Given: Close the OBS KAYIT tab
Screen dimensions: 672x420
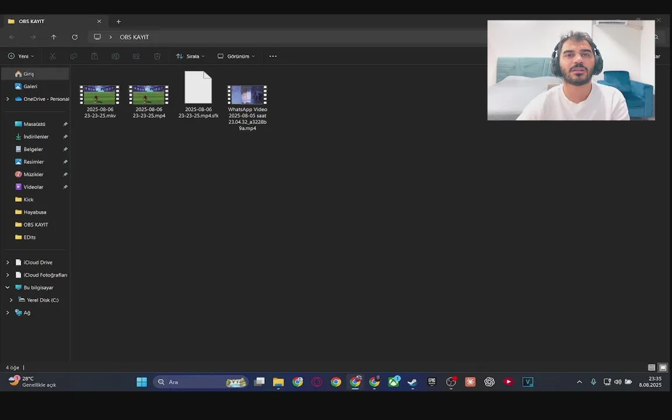Looking at the screenshot, I should [x=99, y=22].
